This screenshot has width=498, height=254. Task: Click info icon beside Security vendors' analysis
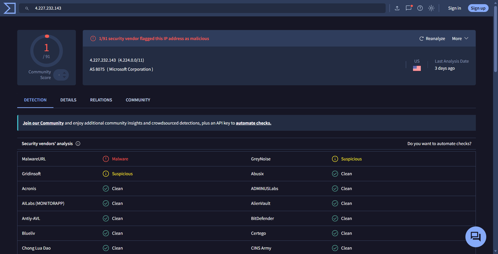click(78, 144)
